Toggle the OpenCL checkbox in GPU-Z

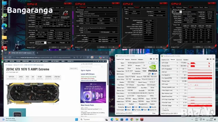(x=126, y=107)
